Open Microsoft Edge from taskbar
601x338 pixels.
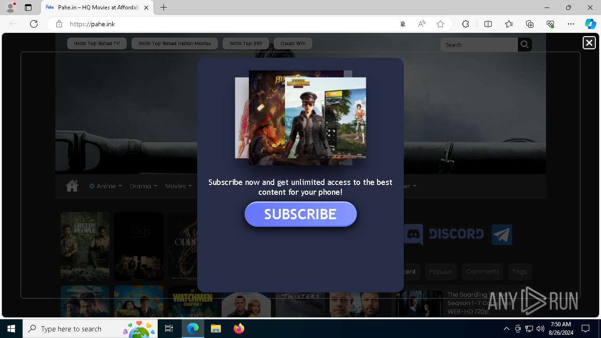pos(193,329)
